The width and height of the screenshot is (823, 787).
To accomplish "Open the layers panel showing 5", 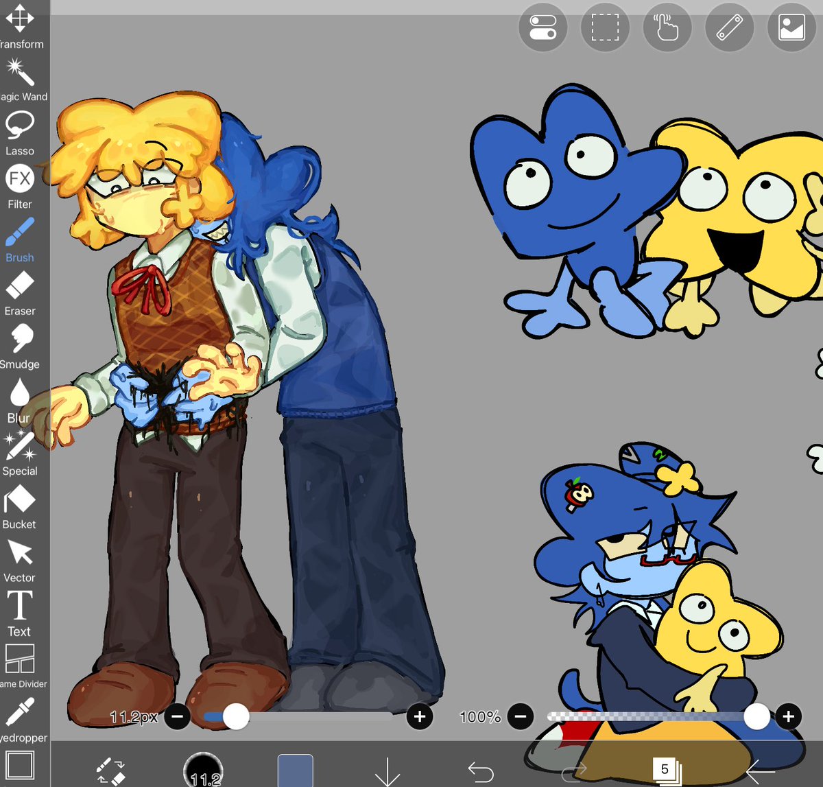I will click(666, 771).
